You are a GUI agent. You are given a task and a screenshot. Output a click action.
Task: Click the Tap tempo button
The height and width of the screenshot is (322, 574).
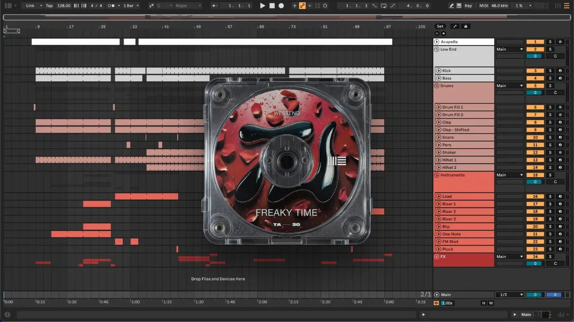point(49,6)
